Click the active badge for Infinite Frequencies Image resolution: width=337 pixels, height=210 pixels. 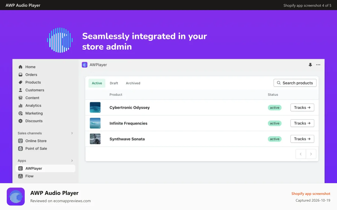(275, 123)
